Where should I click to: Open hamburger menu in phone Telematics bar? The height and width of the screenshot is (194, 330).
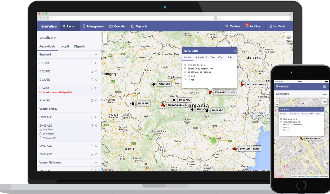(x=325, y=87)
